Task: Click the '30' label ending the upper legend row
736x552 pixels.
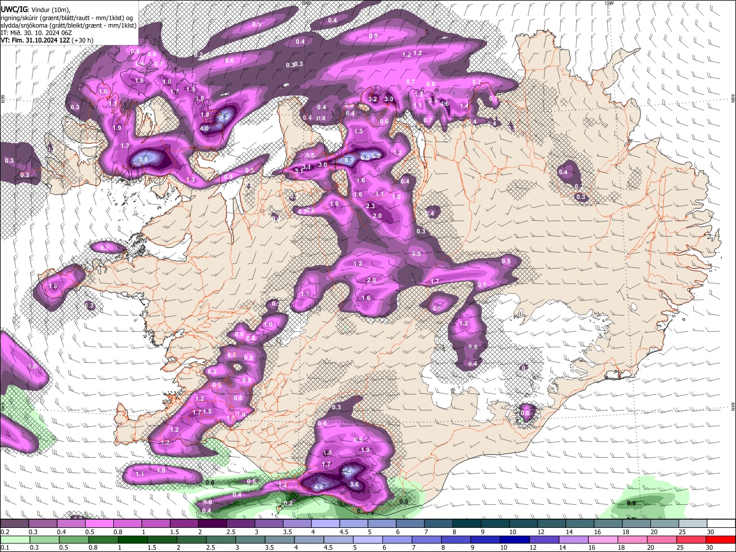Action: click(711, 532)
